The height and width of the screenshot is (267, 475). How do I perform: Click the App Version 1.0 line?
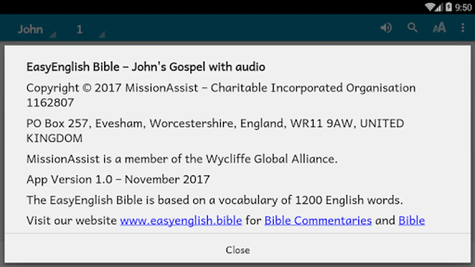118,180
